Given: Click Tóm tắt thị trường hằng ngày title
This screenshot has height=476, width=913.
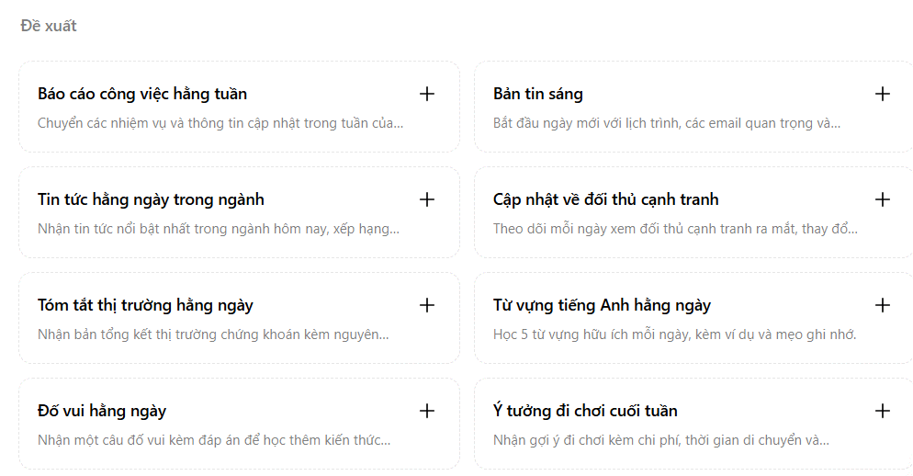Looking at the screenshot, I should coord(145,305).
